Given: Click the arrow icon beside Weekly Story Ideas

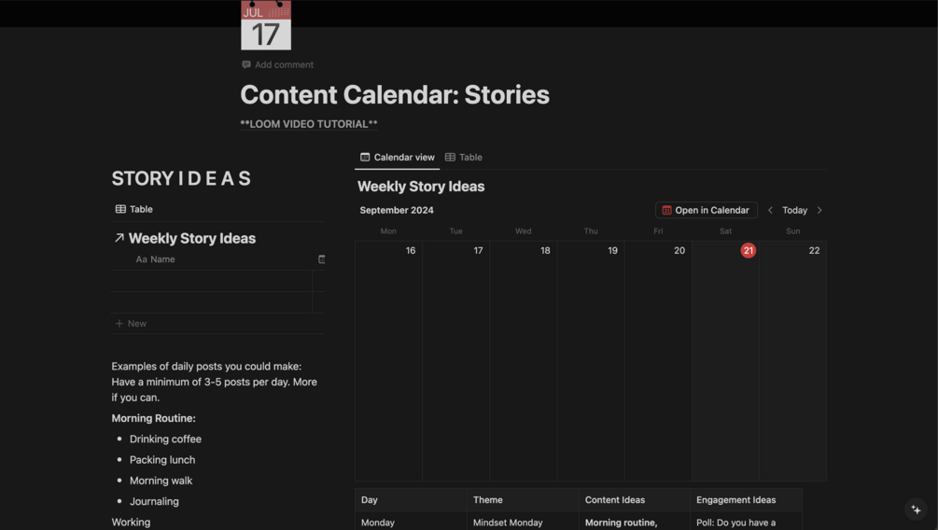Looking at the screenshot, I should point(119,238).
